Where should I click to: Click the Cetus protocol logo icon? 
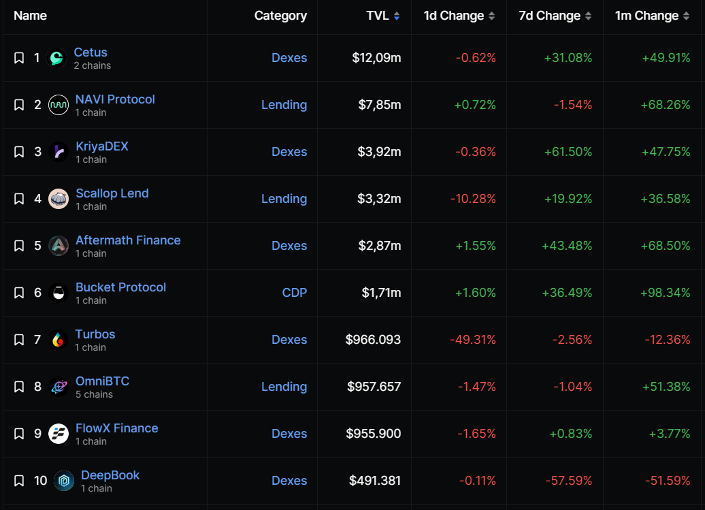(56, 58)
